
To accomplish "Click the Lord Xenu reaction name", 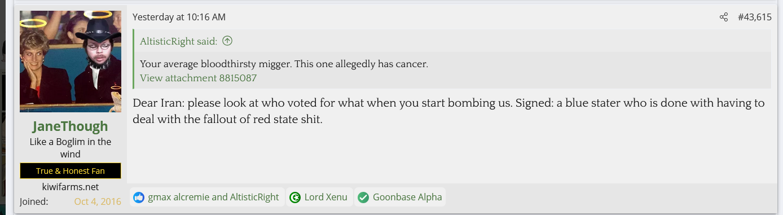I will tap(325, 198).
